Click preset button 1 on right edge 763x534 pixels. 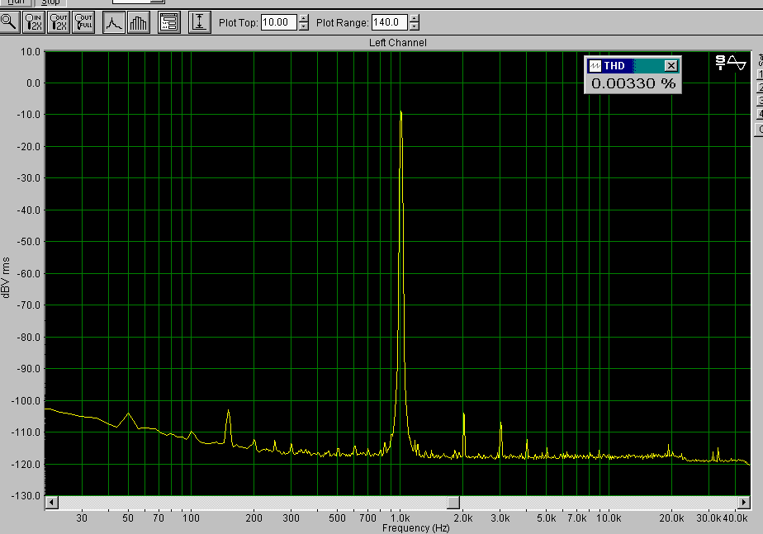[x=760, y=74]
